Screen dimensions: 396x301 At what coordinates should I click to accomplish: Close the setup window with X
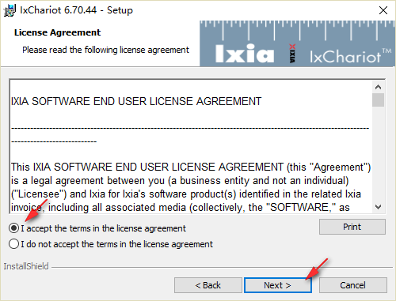click(x=383, y=10)
